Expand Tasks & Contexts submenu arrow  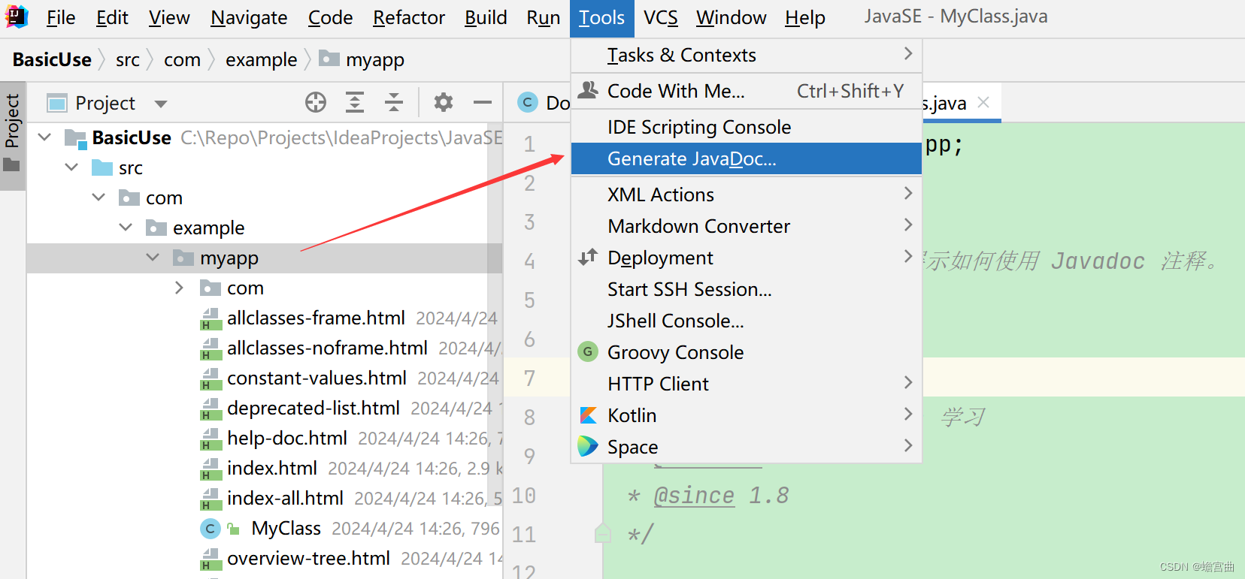click(x=907, y=54)
